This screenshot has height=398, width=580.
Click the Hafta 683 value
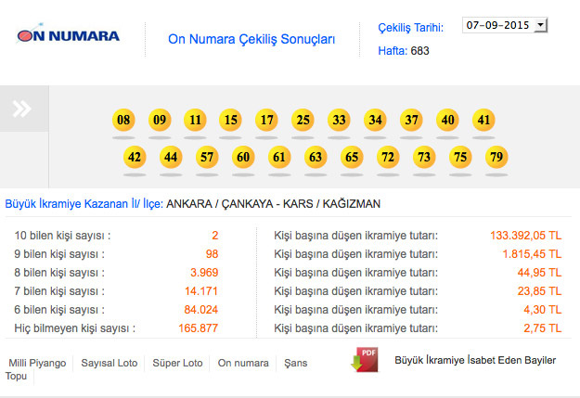click(x=419, y=51)
